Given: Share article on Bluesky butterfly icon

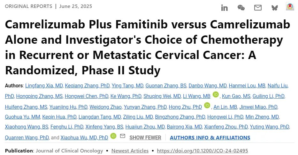Looking at the screenshot, I should pyautogui.click(x=275, y=8).
